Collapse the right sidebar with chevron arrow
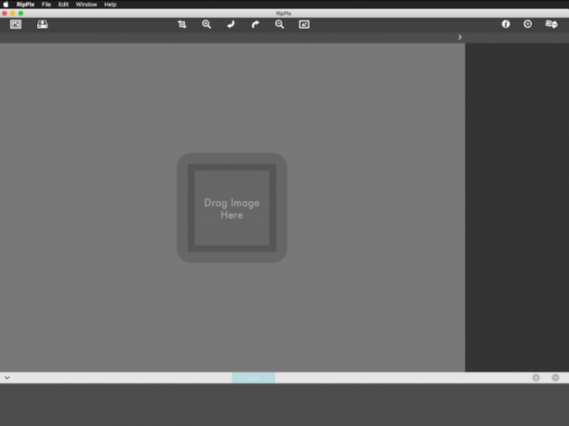 [x=460, y=37]
